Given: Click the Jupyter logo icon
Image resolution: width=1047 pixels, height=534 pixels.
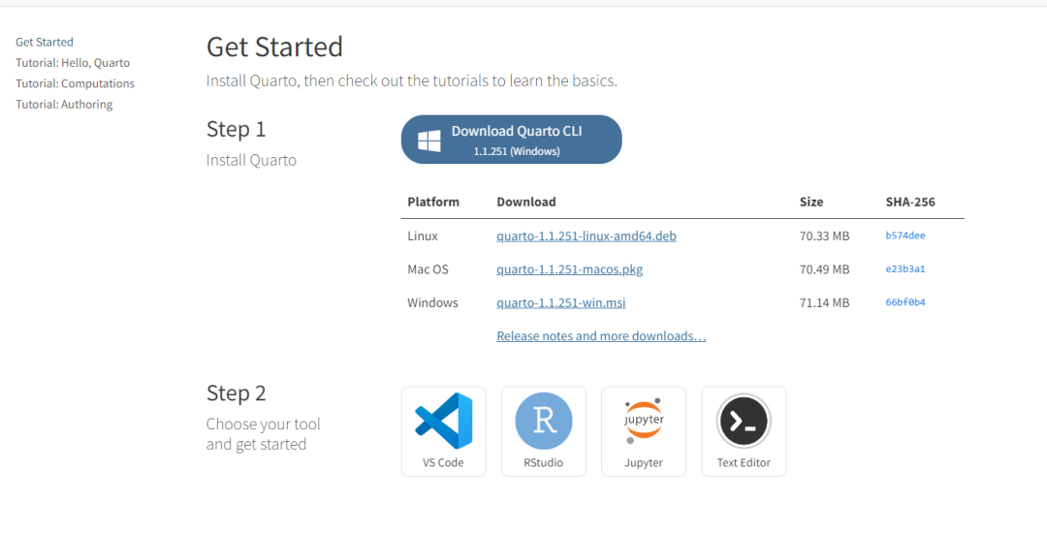Looking at the screenshot, I should (x=644, y=421).
